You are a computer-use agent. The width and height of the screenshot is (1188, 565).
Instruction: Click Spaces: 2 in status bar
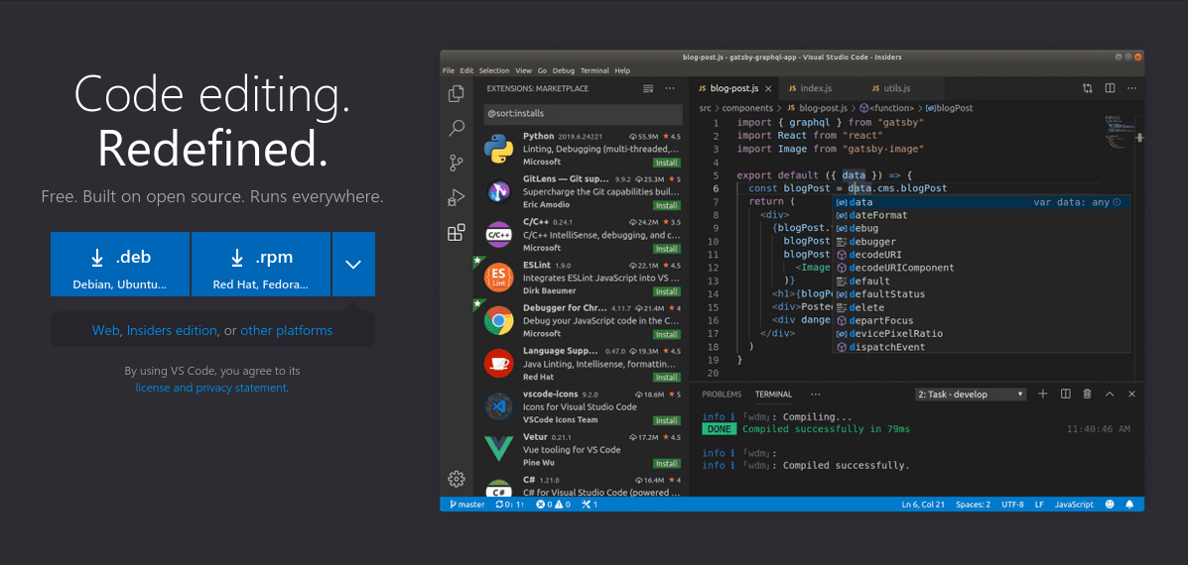[x=973, y=505]
